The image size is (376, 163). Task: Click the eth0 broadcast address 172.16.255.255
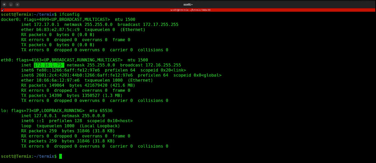(163, 65)
